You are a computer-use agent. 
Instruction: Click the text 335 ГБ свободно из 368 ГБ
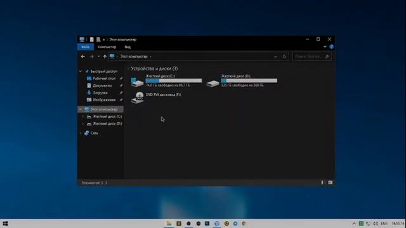tap(242, 85)
